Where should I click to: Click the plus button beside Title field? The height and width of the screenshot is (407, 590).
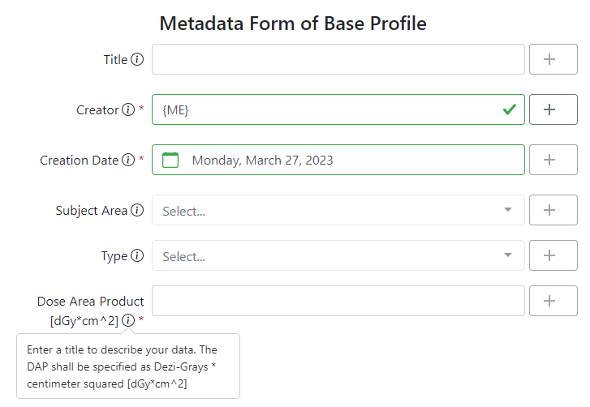553,59
